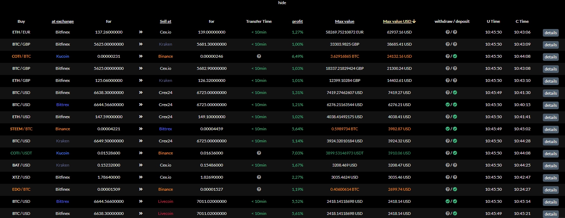Viewport: 565px width, 218px height.
Task: Click the double-arrow icon in ETH/EUR row
Action: pos(141,32)
